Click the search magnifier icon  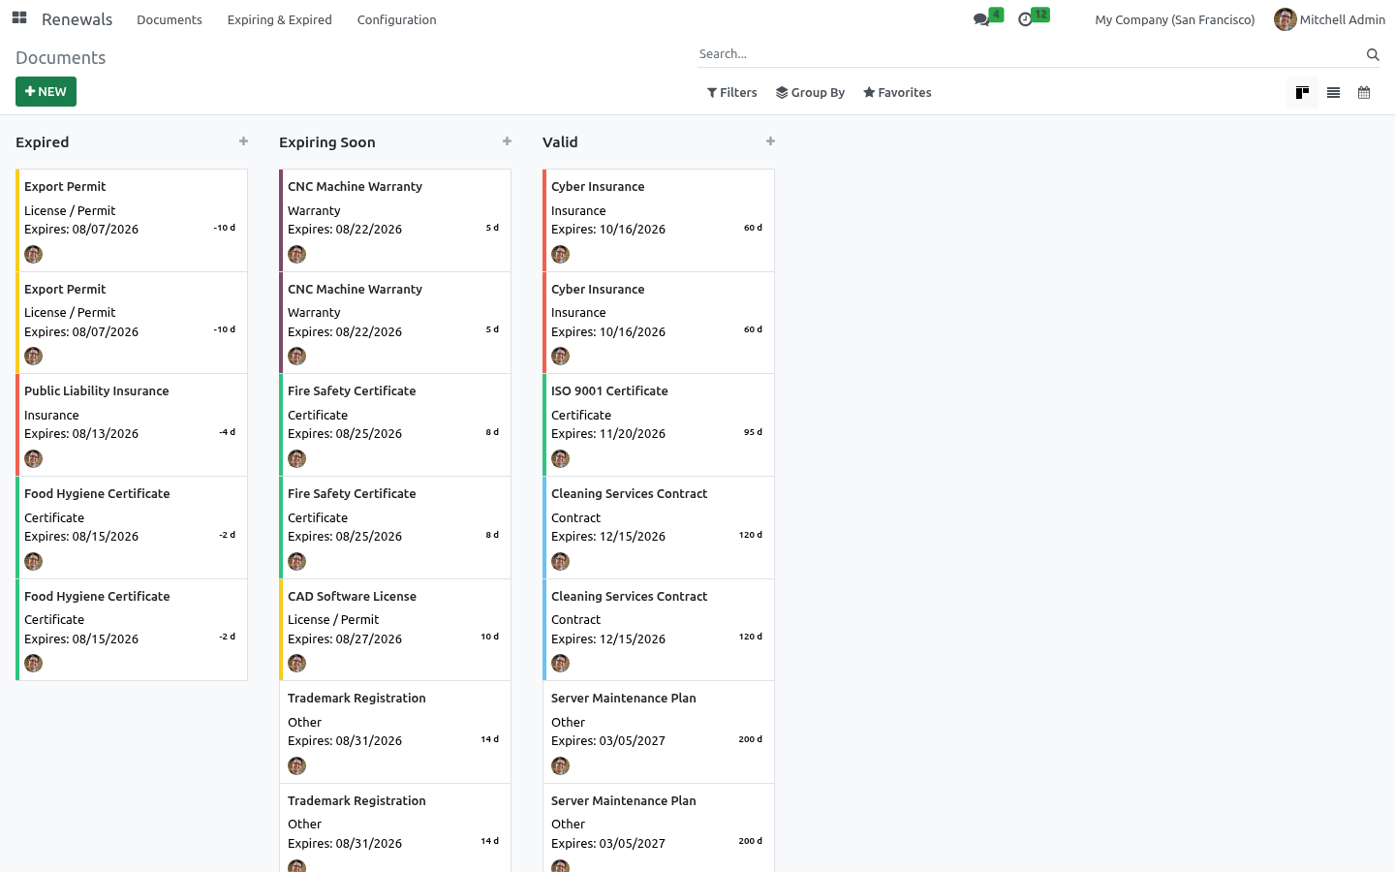1373,54
